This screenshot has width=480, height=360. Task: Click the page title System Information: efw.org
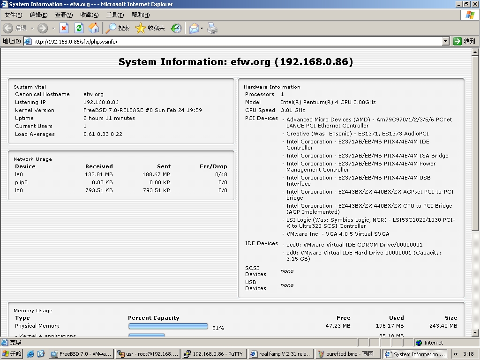(x=236, y=62)
